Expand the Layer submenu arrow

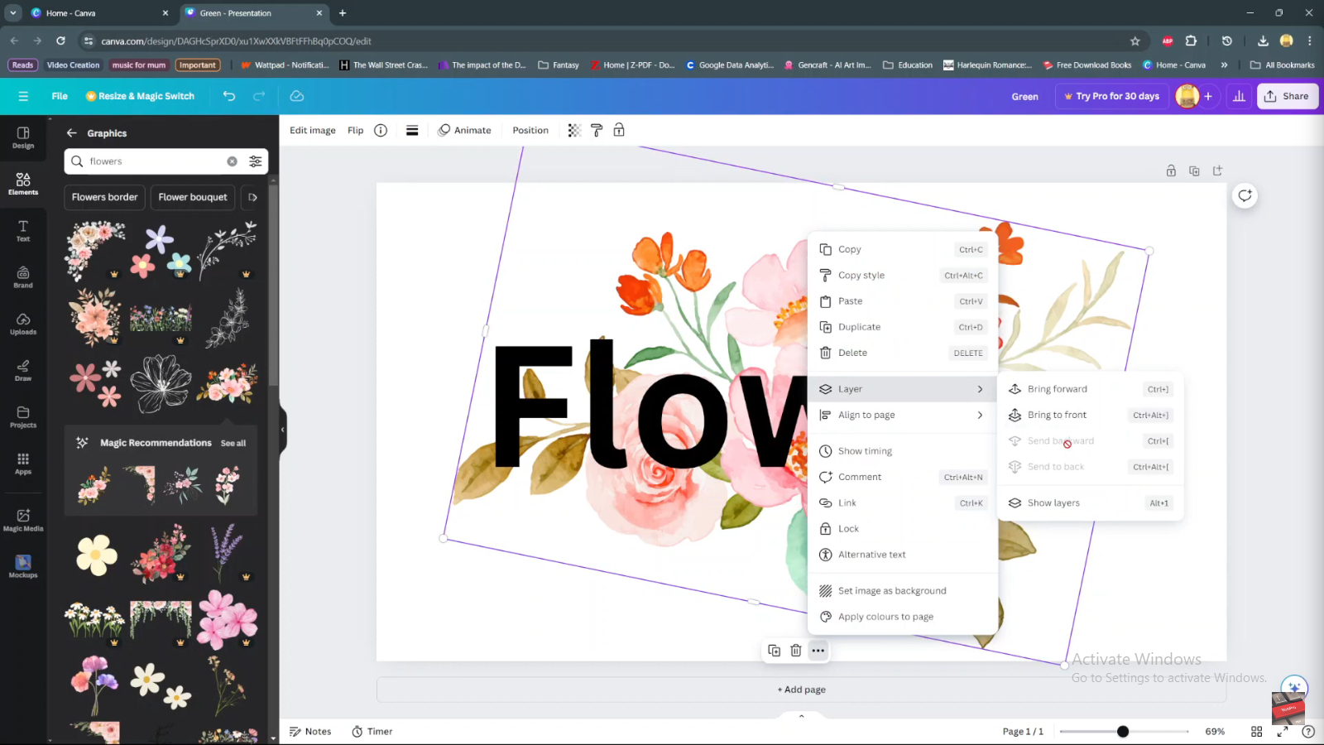[981, 389]
